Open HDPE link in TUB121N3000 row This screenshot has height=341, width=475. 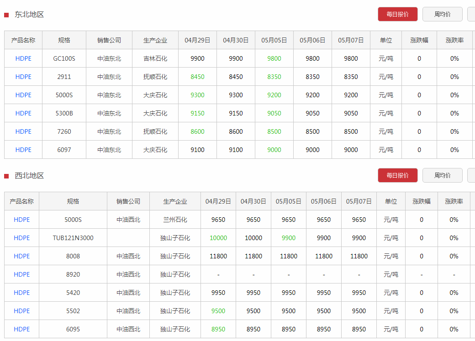(22, 238)
